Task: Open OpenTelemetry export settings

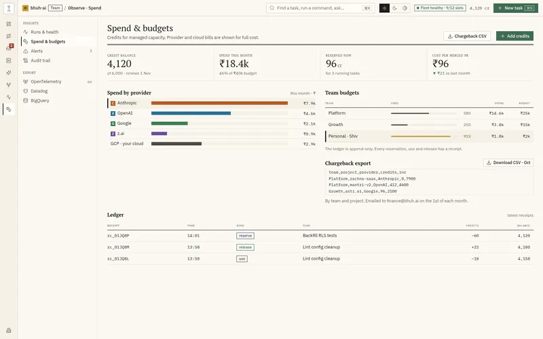Action: 58,81
